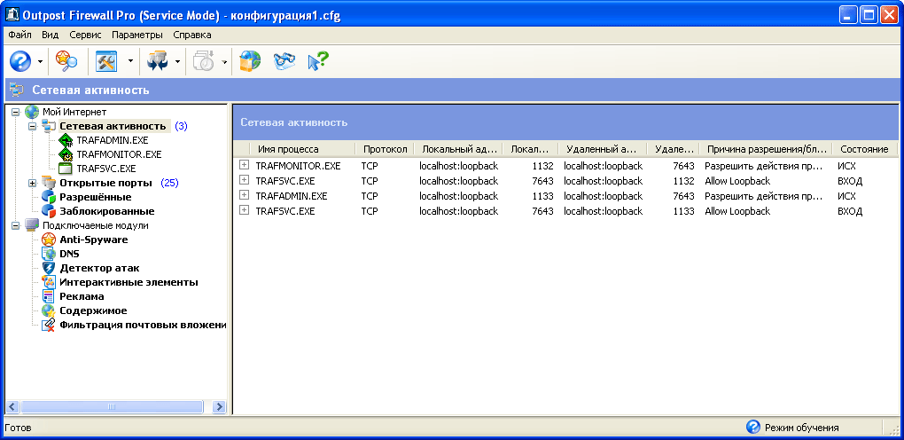Click the Заблокированные red shield icon
Image resolution: width=904 pixels, height=440 pixels.
point(49,211)
